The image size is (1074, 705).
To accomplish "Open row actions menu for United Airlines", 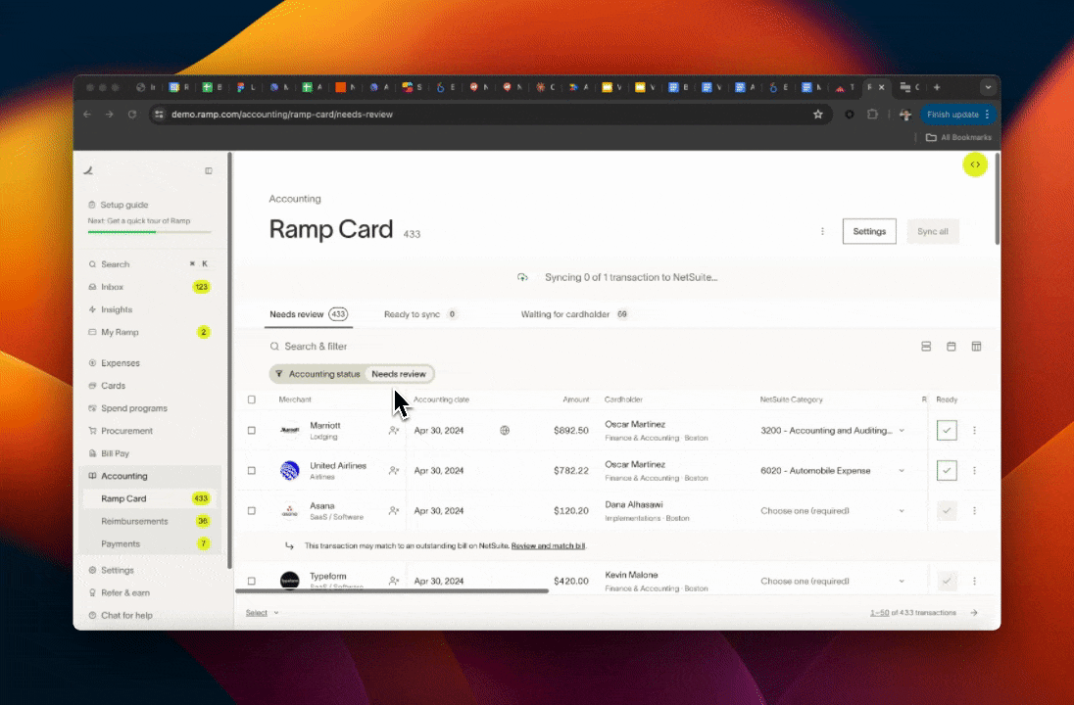I will coord(974,471).
